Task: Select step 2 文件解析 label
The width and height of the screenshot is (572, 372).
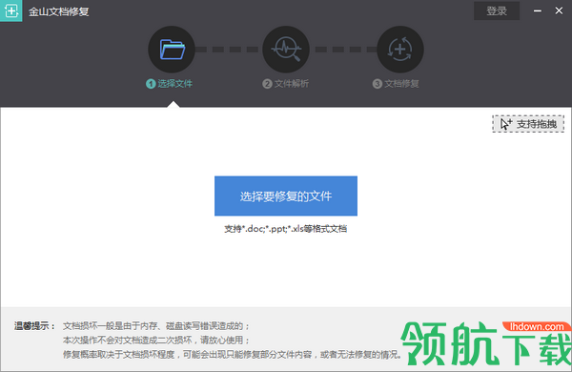Action: point(286,84)
